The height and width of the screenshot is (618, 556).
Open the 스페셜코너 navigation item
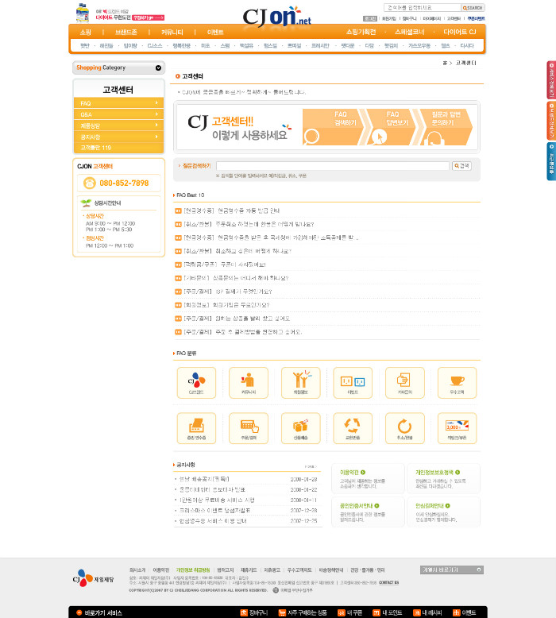point(409,32)
